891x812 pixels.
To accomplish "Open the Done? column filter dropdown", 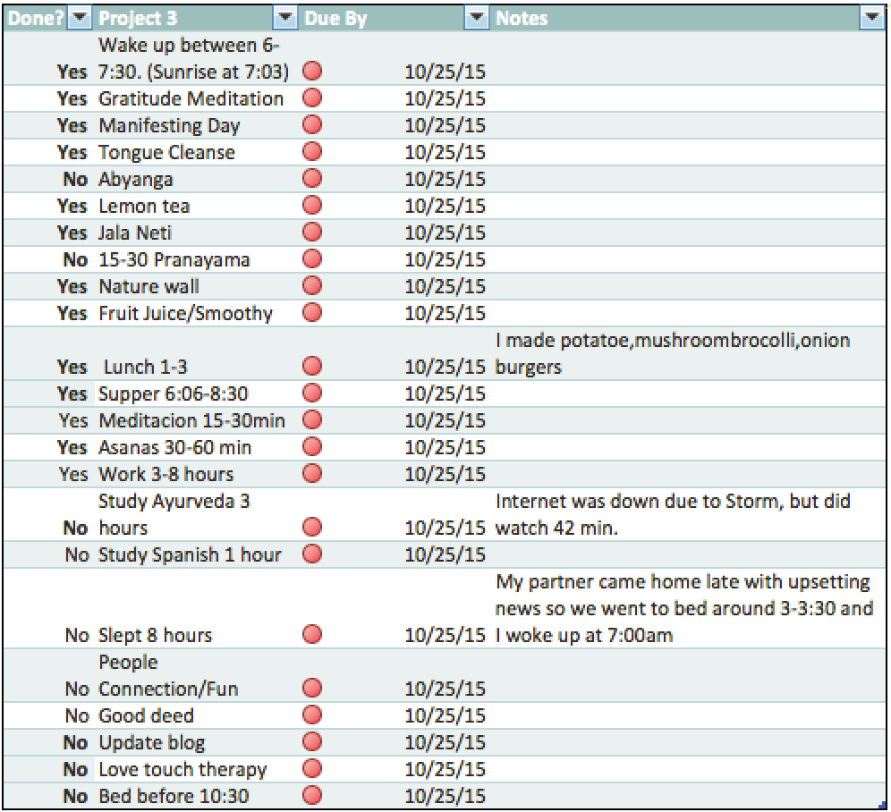I will pos(81,17).
